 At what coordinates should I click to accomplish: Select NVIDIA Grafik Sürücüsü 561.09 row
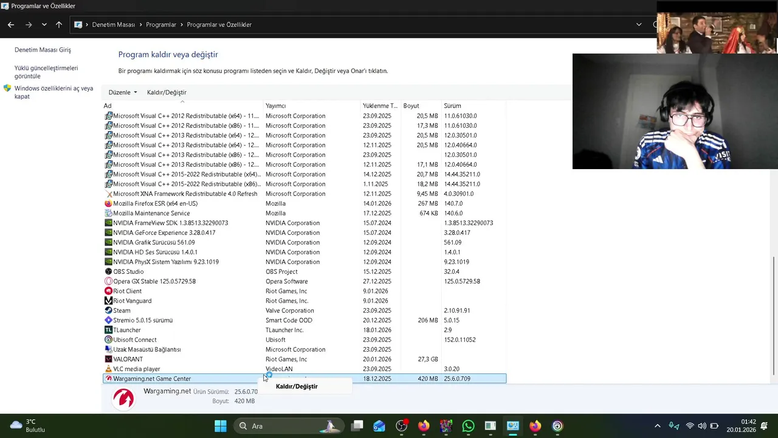click(x=305, y=242)
